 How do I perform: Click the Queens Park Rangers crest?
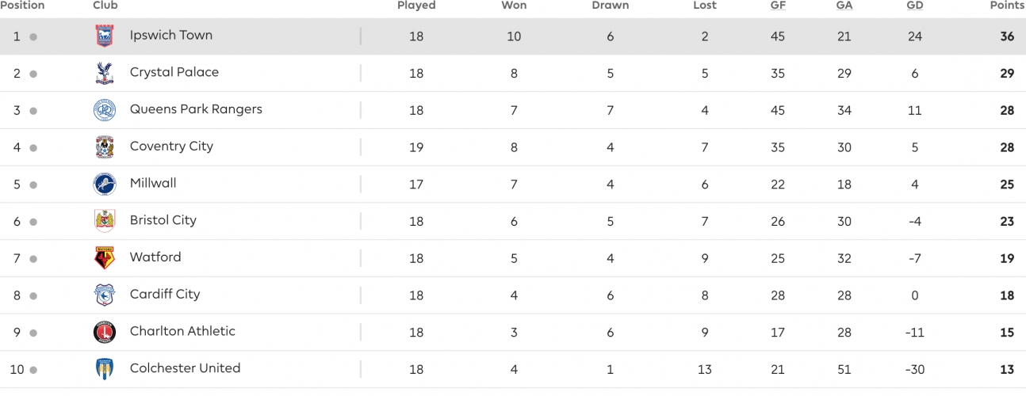(105, 110)
